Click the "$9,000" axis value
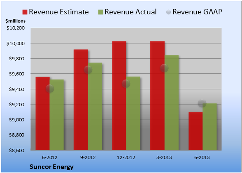The height and width of the screenshot is (173, 242). point(16,120)
